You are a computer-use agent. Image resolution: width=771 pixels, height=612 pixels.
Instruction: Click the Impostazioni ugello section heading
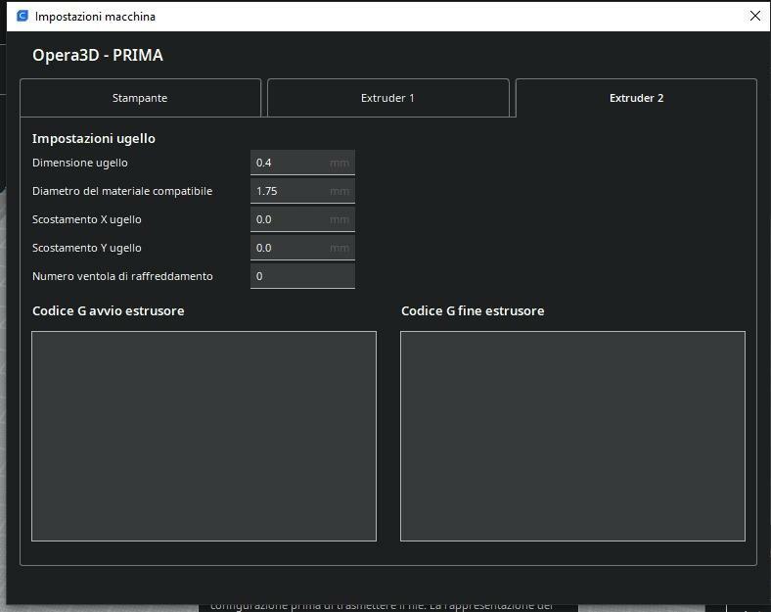pyautogui.click(x=93, y=139)
